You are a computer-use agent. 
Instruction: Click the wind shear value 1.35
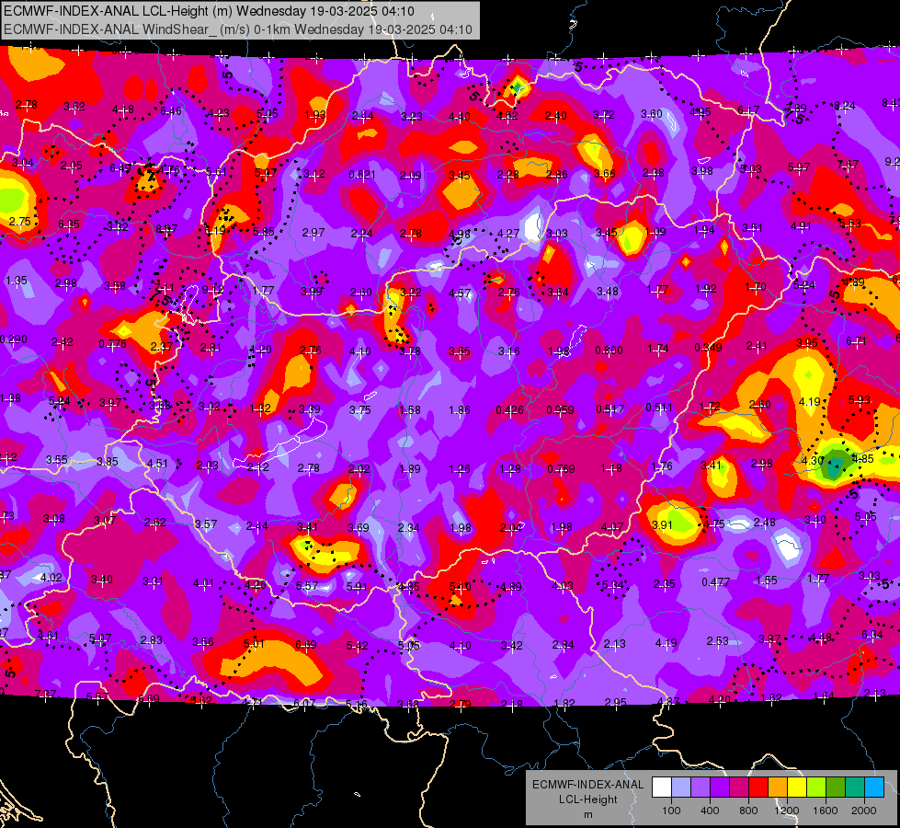pyautogui.click(x=16, y=281)
